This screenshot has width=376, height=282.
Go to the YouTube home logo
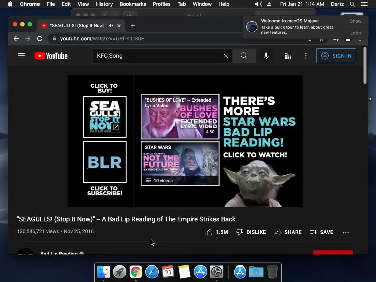(51, 56)
